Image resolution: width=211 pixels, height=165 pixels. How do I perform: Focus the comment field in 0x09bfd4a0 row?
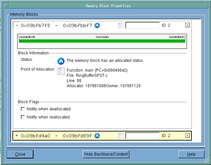[x=142, y=136]
